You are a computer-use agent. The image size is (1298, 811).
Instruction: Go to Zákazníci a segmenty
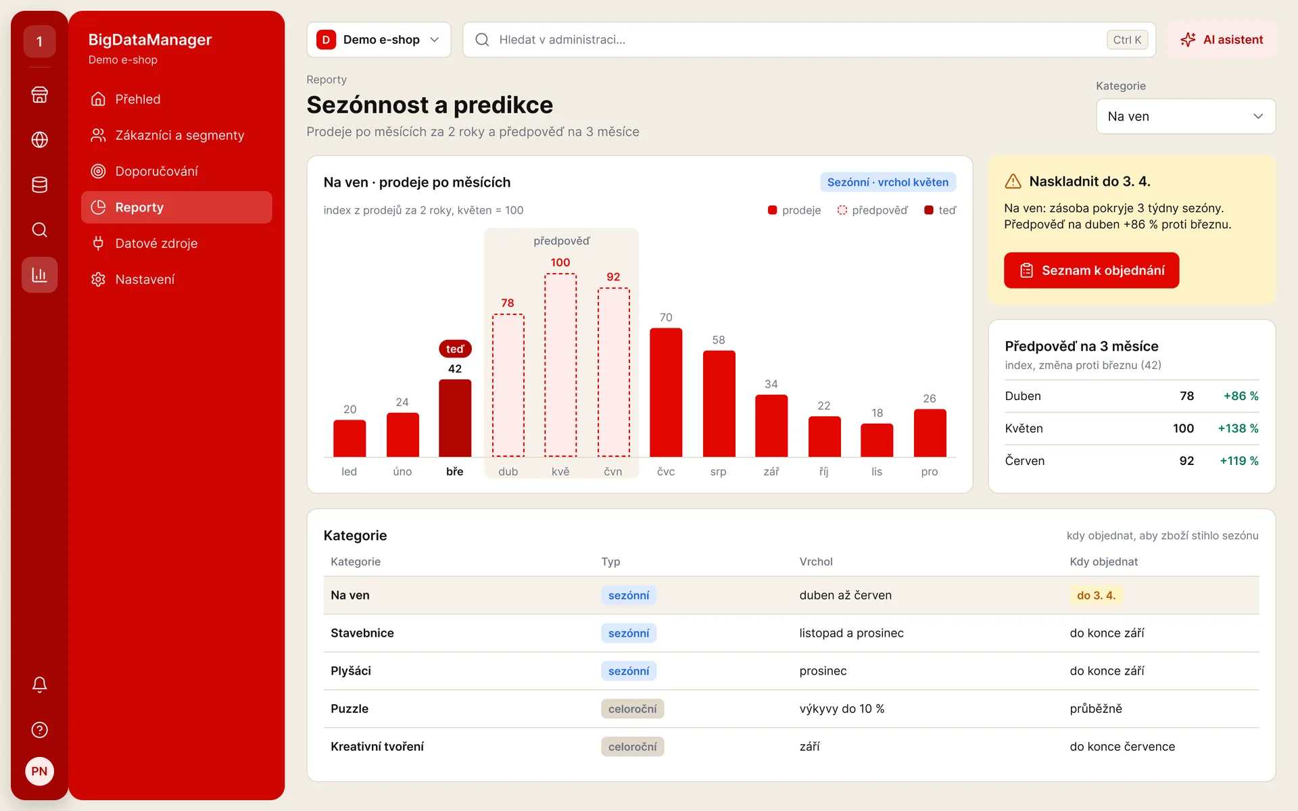(x=176, y=135)
